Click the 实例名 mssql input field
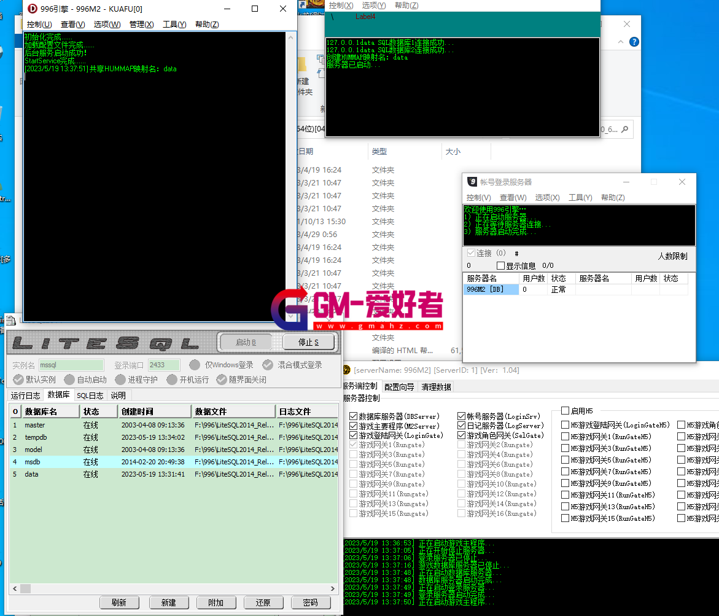The height and width of the screenshot is (616, 719). (x=72, y=365)
